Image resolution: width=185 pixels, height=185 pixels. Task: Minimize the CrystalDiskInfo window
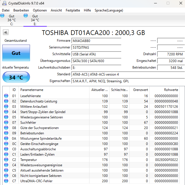pos(155,3)
